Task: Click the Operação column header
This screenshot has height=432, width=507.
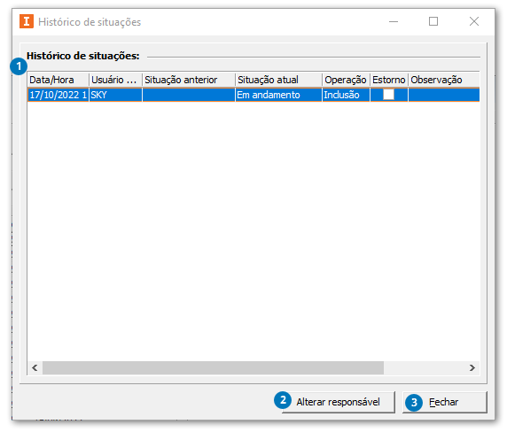Action: 346,80
